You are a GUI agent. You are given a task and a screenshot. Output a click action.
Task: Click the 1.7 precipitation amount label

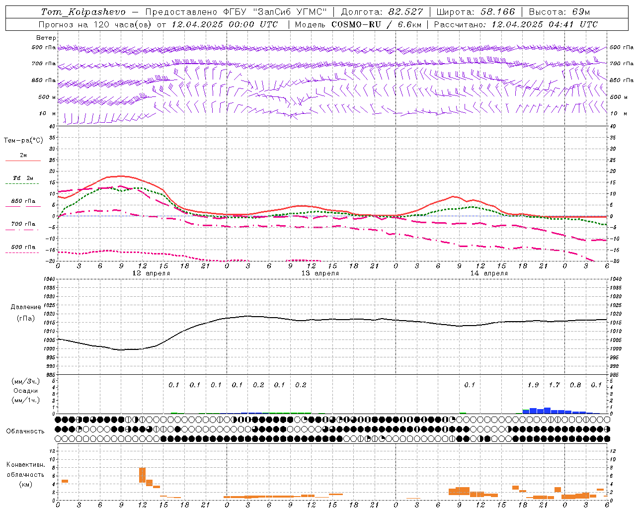click(x=554, y=385)
